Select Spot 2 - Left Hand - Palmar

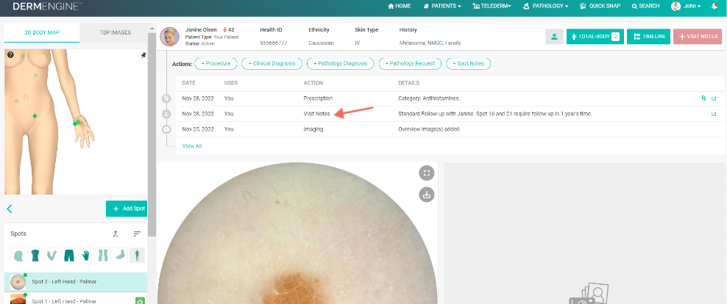click(x=76, y=282)
